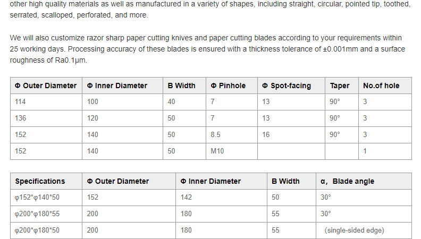This screenshot has height=239, width=421.
Task: Click the spot-facing cell showing 16
Action: tap(266, 135)
